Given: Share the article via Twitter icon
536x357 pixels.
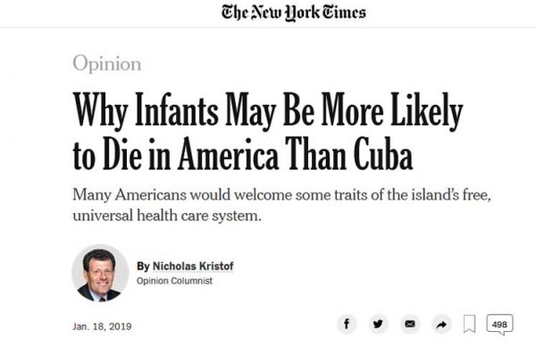Looking at the screenshot, I should [378, 324].
